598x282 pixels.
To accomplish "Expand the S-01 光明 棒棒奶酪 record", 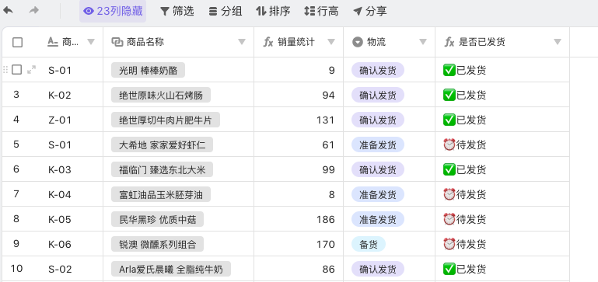I will click(32, 70).
